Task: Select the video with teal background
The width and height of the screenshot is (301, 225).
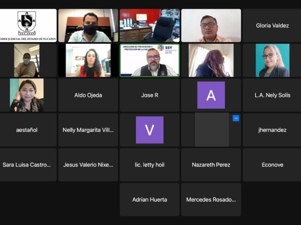Action: tap(272, 60)
